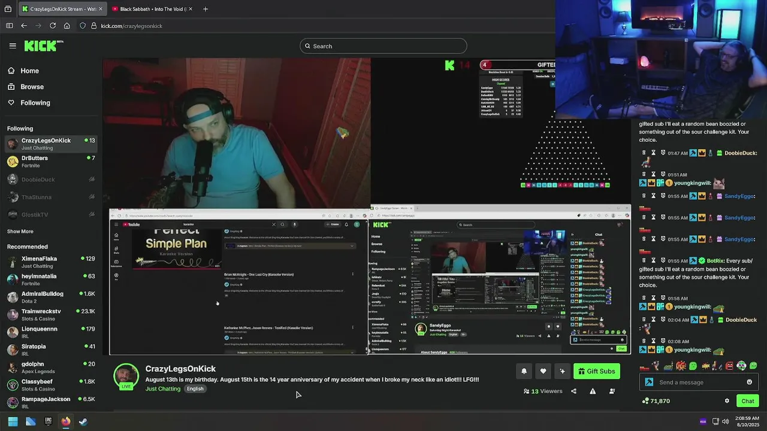Click the Send a message chat input
Image resolution: width=767 pixels, height=431 pixels.
coord(700,383)
